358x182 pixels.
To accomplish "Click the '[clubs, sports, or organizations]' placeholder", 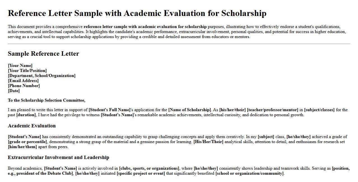I will coord(149,168).
